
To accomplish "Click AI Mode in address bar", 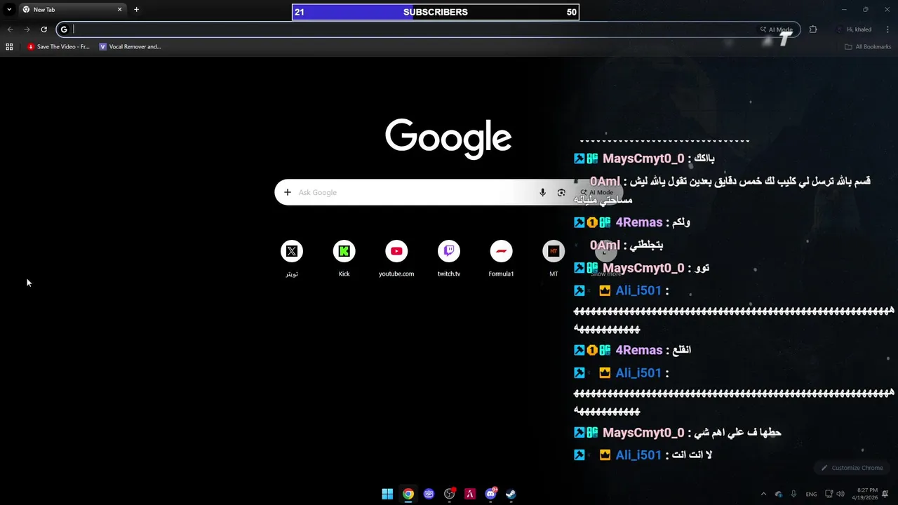I will 776,29.
